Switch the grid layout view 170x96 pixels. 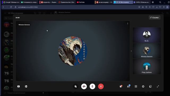coord(136,86)
